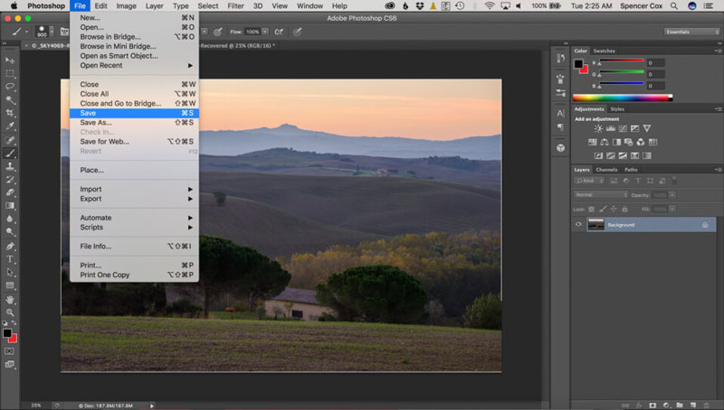724x410 pixels.
Task: Toggle the Background layer lock icon
Action: [705, 224]
